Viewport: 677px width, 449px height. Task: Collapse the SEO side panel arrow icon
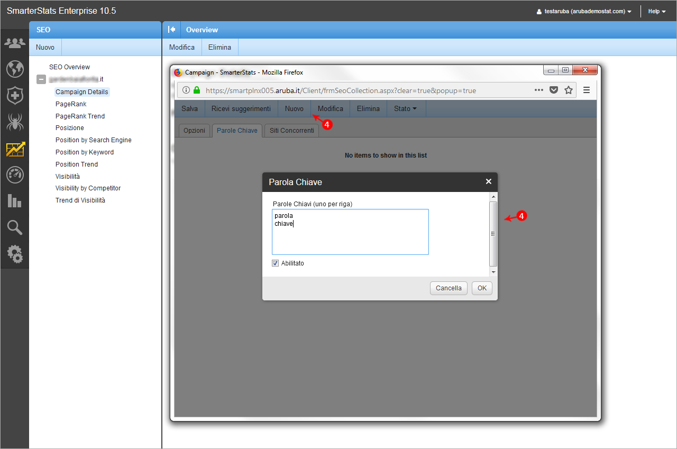click(171, 30)
